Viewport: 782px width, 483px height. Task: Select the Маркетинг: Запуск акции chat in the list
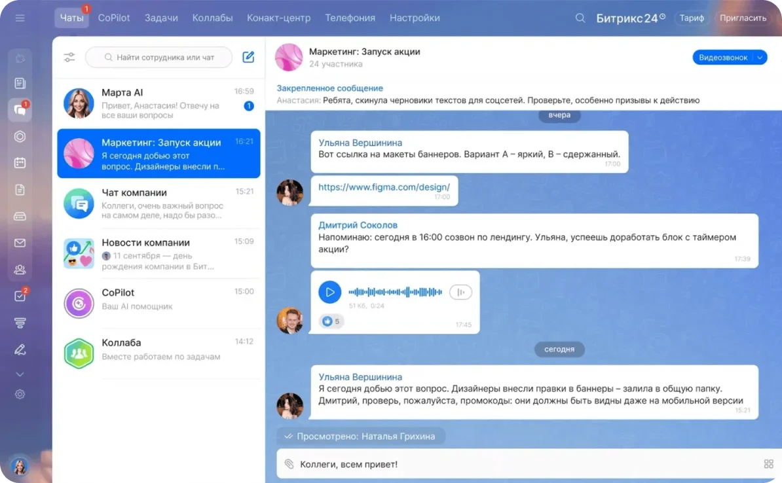158,154
